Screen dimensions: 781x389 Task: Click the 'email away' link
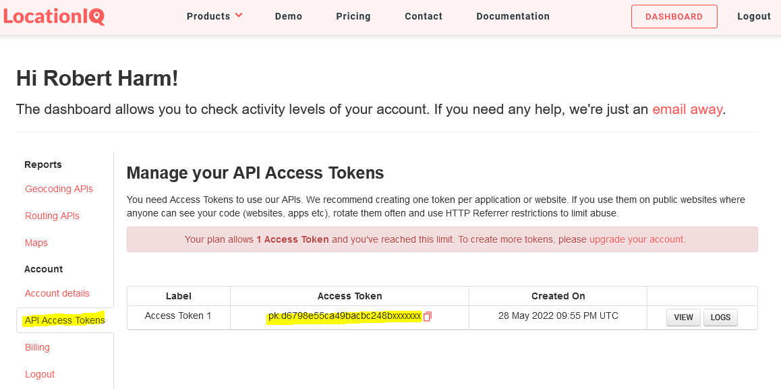[x=687, y=109]
